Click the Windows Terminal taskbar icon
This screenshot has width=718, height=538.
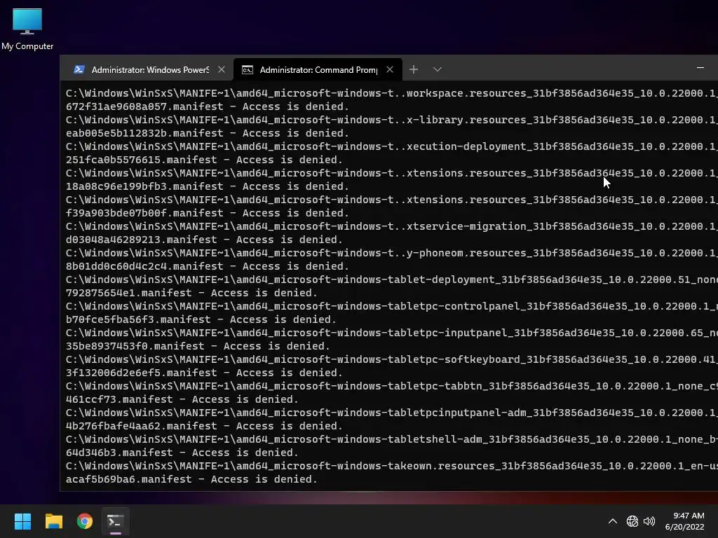point(116,521)
